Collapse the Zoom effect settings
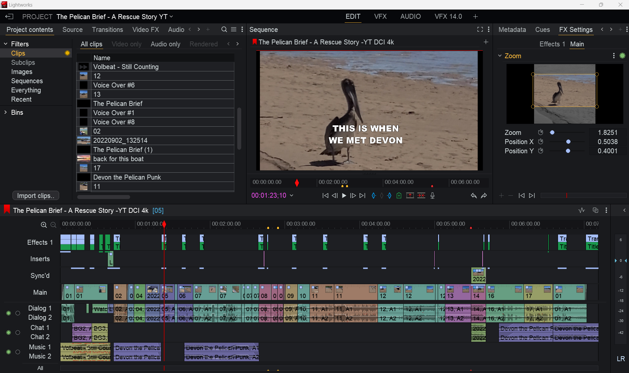The height and width of the screenshot is (373, 629). click(500, 56)
